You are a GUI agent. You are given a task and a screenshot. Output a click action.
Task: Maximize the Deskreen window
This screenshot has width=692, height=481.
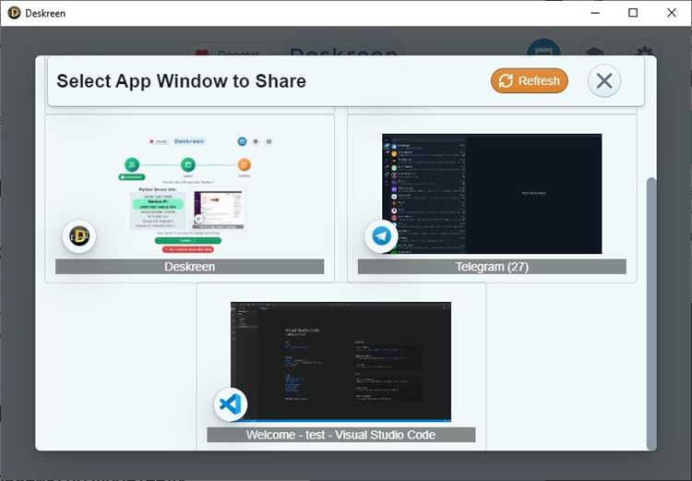633,13
